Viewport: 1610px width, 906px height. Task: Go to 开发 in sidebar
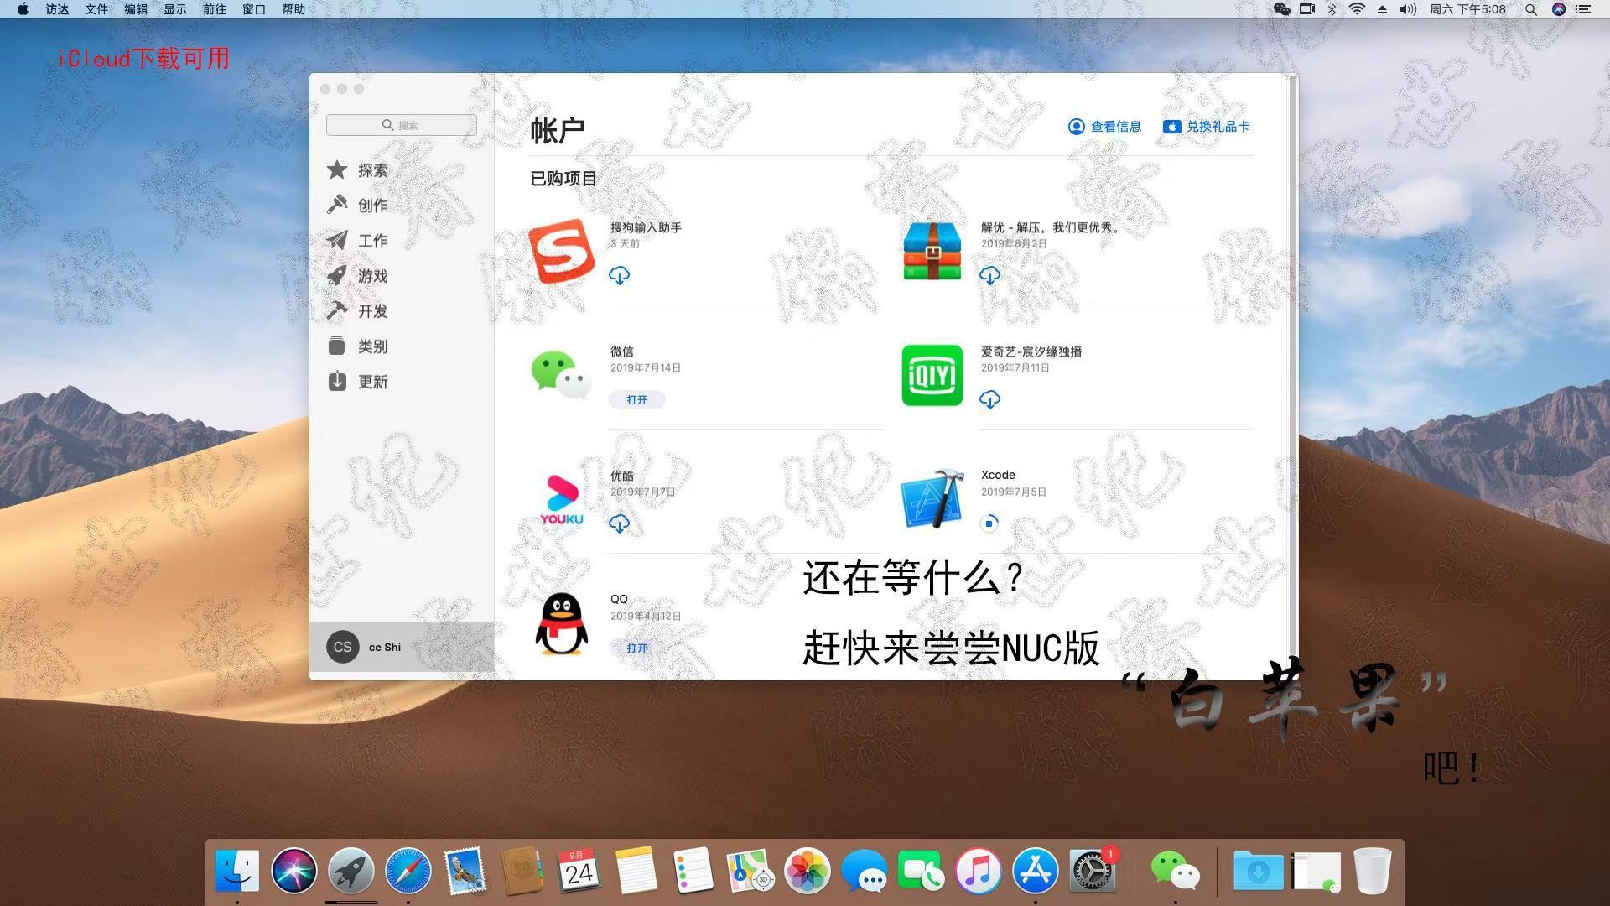358,311
